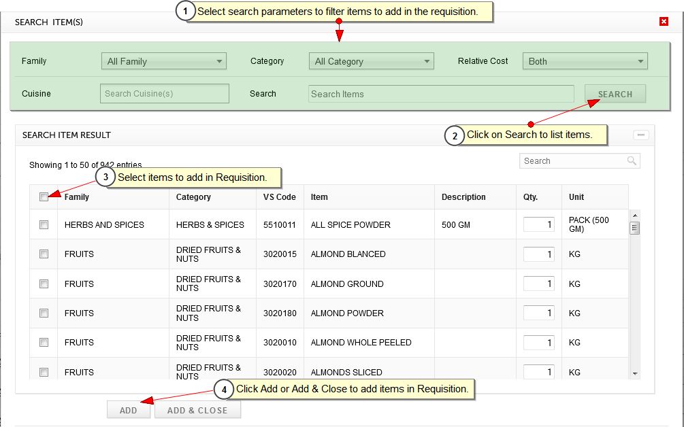
Task: Check the ALL SPICE POWDER row checkbox
Action: tap(44, 225)
